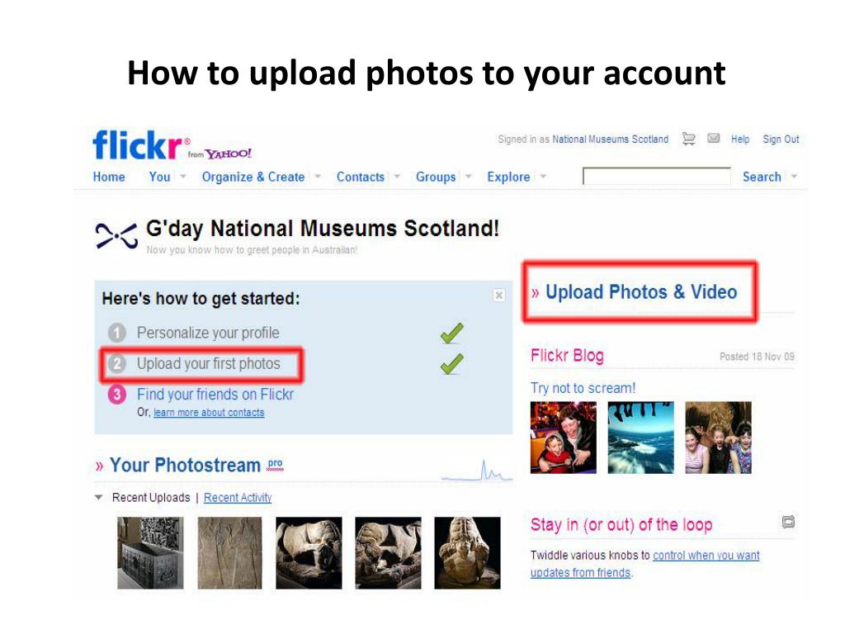Click step 3 pink number badge
Image resolution: width=845 pixels, height=634 pixels.
[117, 394]
